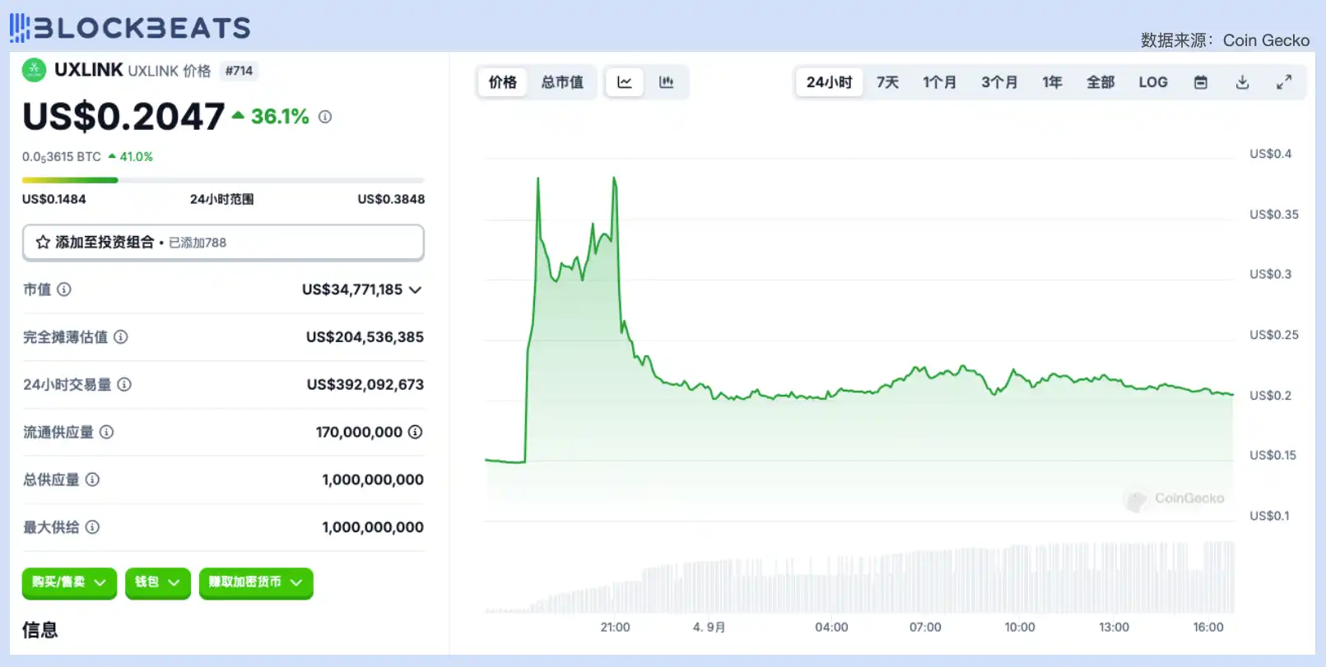Click the info icon beside 完全摊薄估值

pyautogui.click(x=121, y=337)
